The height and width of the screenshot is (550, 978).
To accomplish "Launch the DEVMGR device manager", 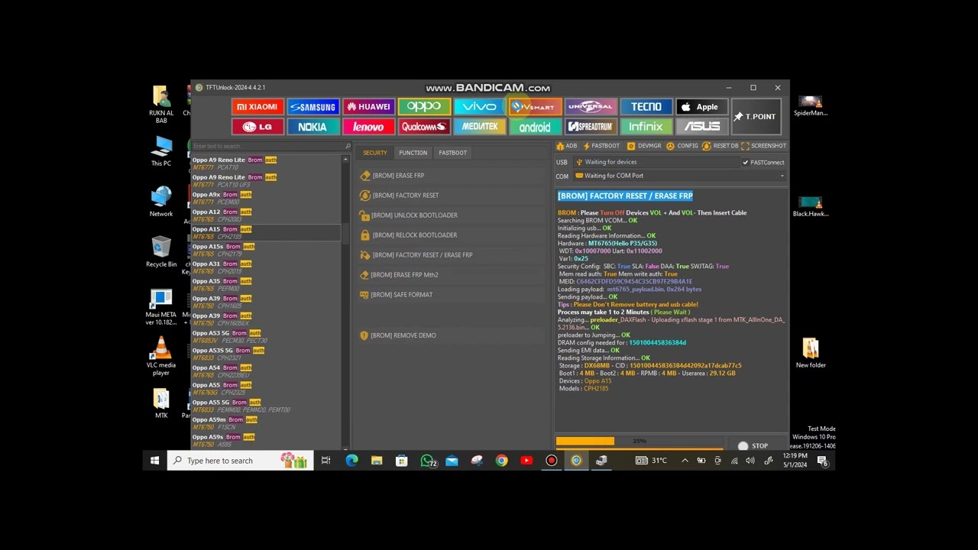I will 644,146.
